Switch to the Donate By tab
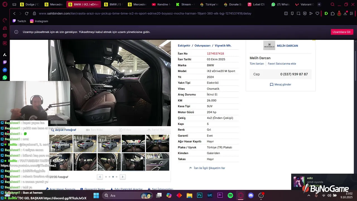Screen dimensions: 357x201 pyautogui.click(x=233, y=4)
